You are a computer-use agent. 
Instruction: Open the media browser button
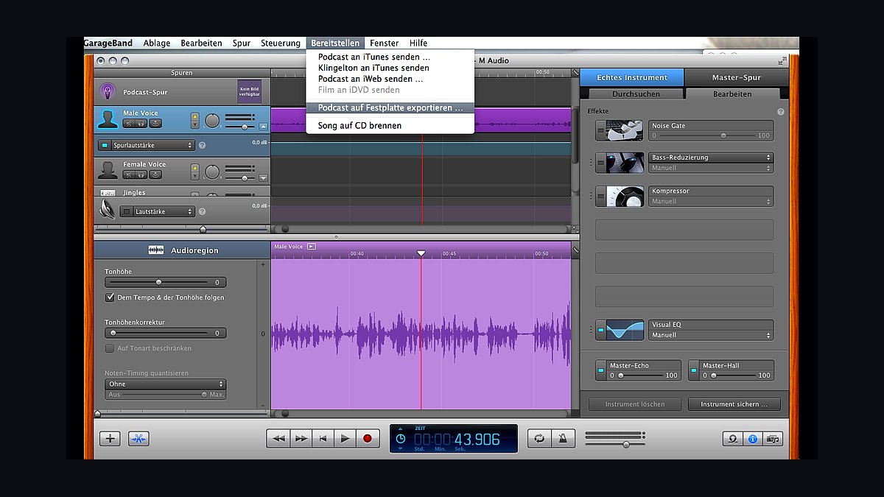(x=773, y=439)
